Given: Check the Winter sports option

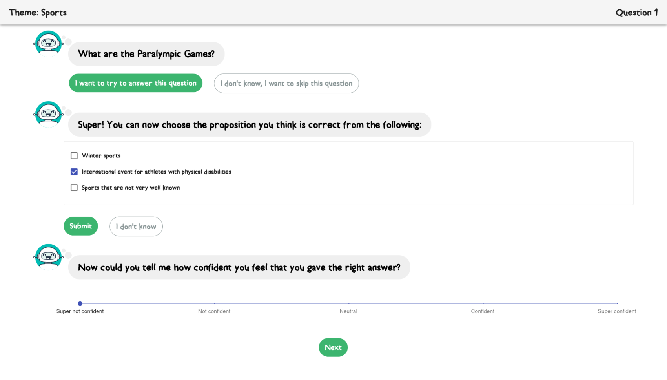Looking at the screenshot, I should pyautogui.click(x=74, y=156).
